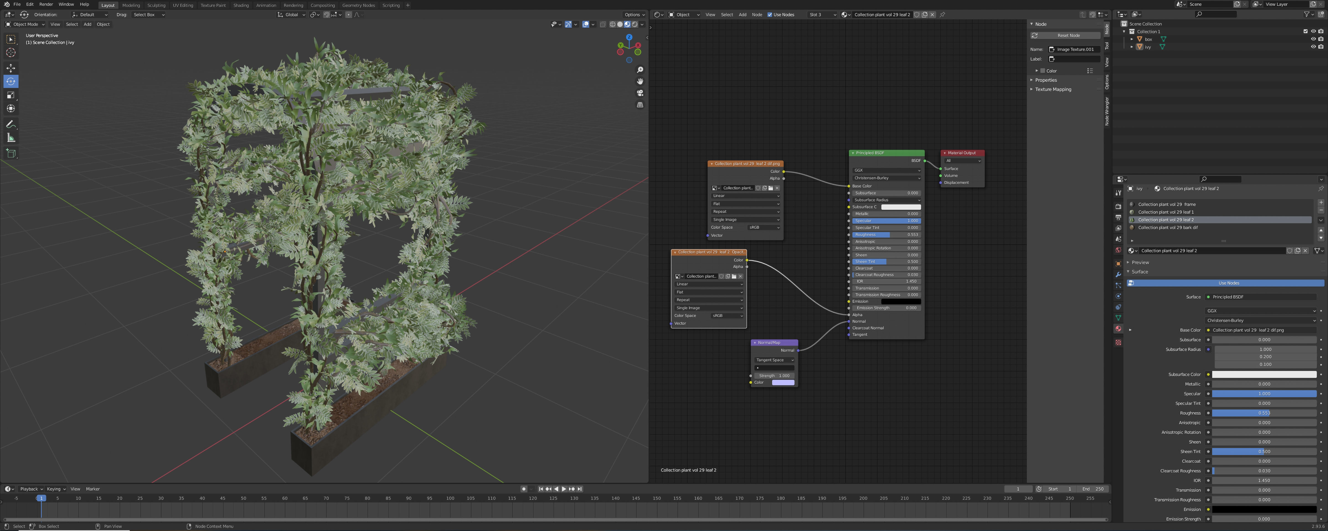The height and width of the screenshot is (531, 1328).
Task: Hide Collection 1 in the viewport
Action: tap(1313, 32)
